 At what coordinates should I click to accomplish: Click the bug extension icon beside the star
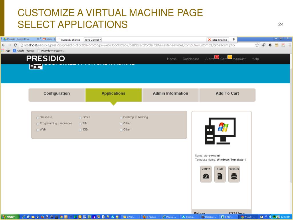(x=264, y=45)
